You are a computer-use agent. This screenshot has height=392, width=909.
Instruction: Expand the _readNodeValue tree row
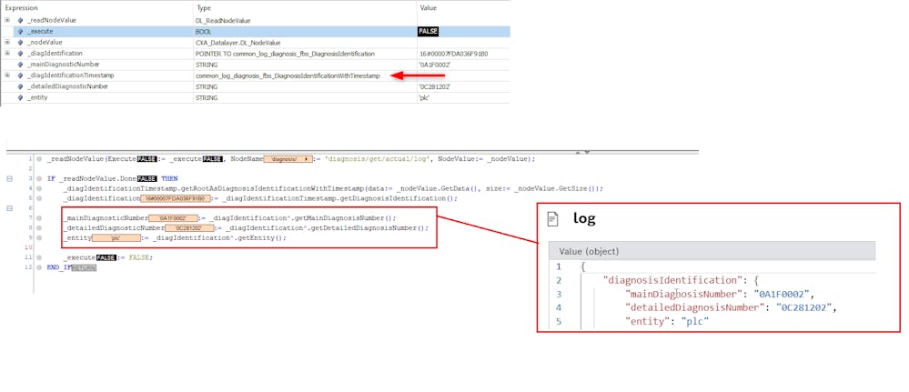[x=7, y=20]
